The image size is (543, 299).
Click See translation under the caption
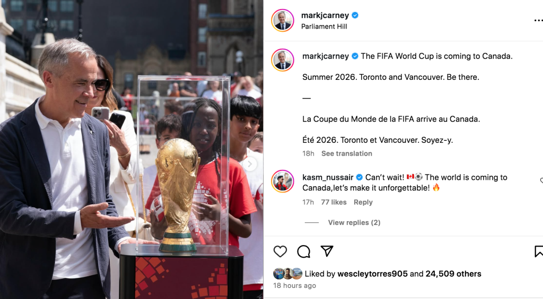click(347, 153)
